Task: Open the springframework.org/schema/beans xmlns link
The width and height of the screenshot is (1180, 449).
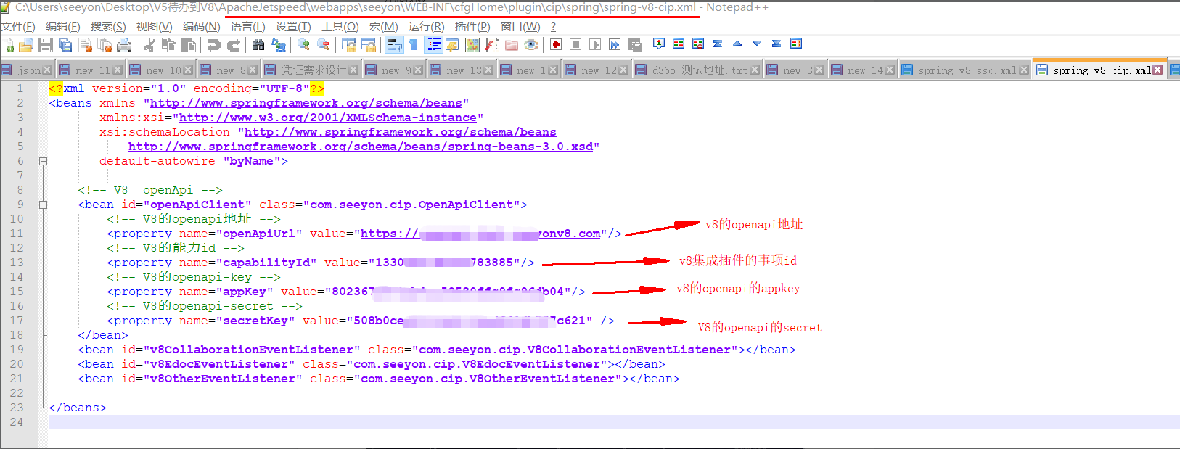Action: click(306, 103)
